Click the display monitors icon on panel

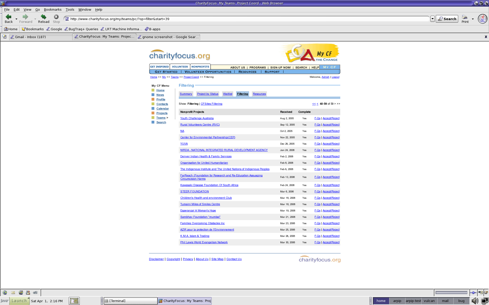point(484,301)
